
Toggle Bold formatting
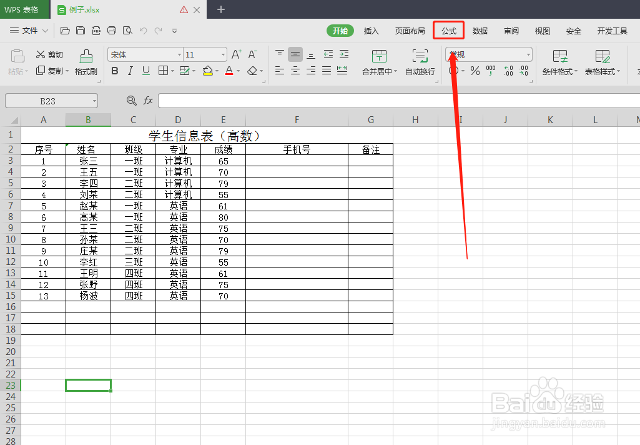click(x=115, y=71)
